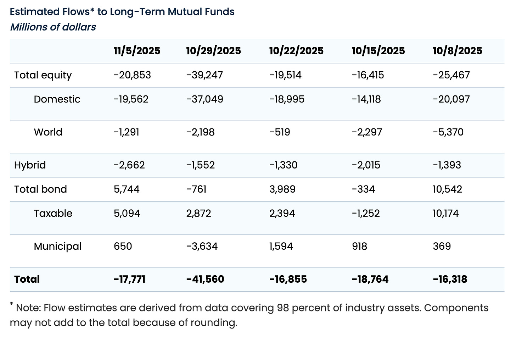Click the 10/8/2025 column header
The width and height of the screenshot is (516, 337).
(x=457, y=51)
